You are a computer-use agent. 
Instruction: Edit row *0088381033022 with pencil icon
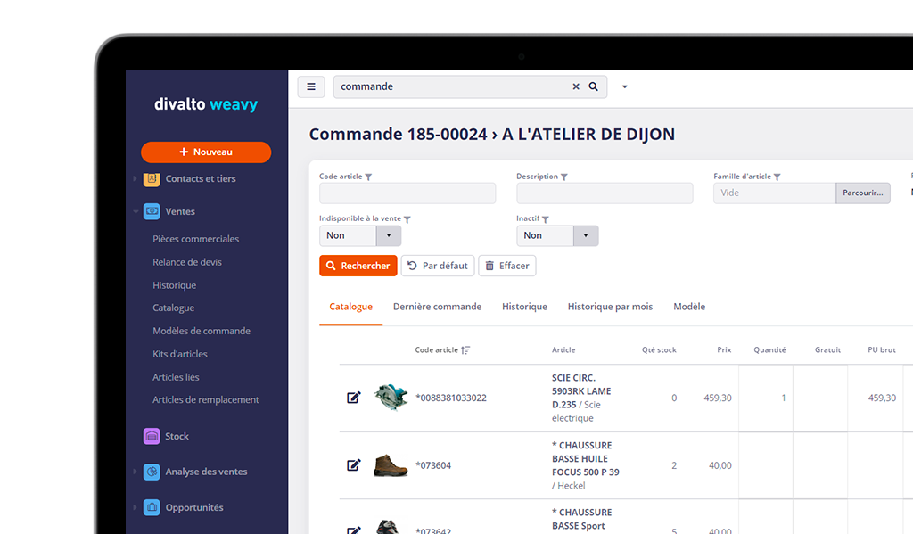click(353, 398)
